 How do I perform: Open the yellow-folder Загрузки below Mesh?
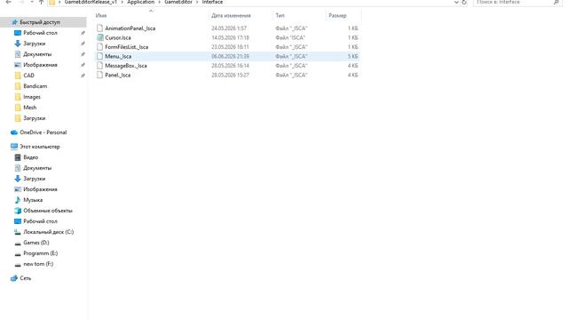(x=35, y=118)
